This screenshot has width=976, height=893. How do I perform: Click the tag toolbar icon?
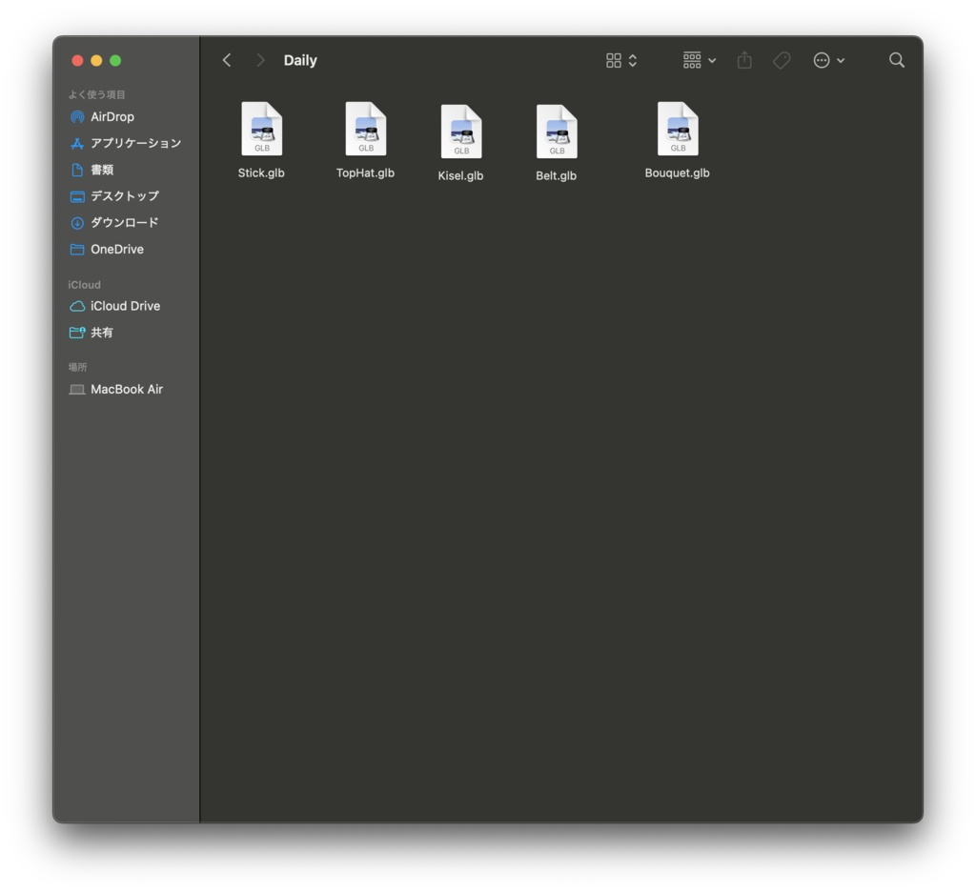tap(782, 60)
